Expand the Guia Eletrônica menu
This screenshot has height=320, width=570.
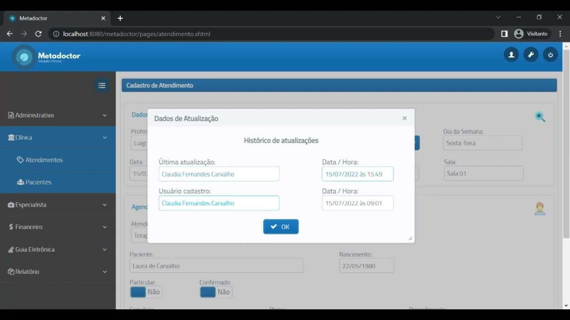coord(58,249)
